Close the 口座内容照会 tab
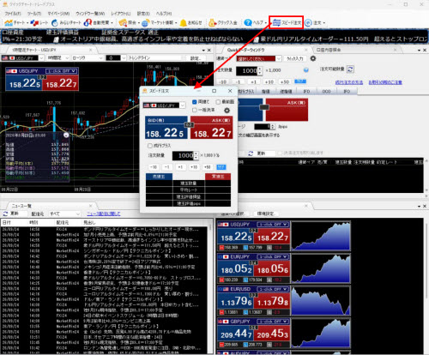The image size is (429, 355). [395, 50]
